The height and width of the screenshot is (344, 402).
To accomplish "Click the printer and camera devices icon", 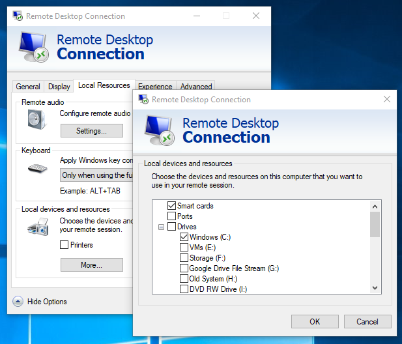I will [38, 227].
